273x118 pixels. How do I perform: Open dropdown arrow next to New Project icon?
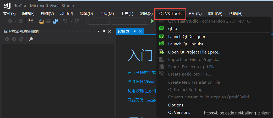(36, 21)
